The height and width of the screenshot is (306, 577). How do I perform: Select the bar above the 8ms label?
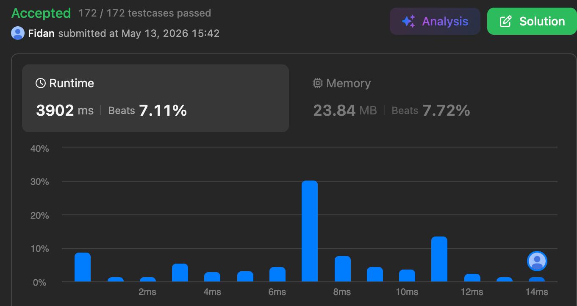pos(343,269)
